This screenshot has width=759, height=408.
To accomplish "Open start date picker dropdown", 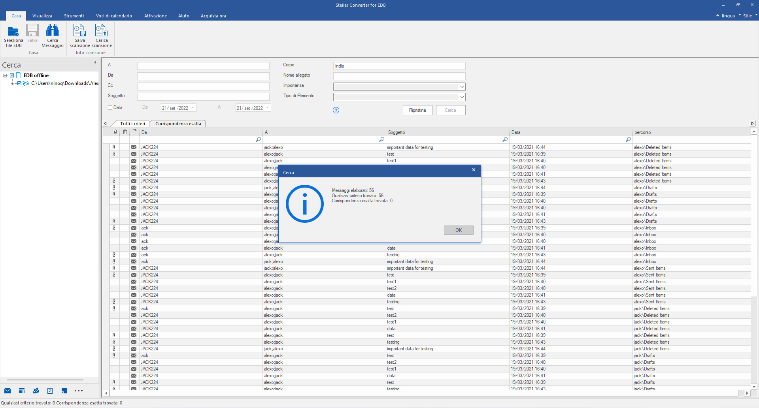I will tap(193, 108).
